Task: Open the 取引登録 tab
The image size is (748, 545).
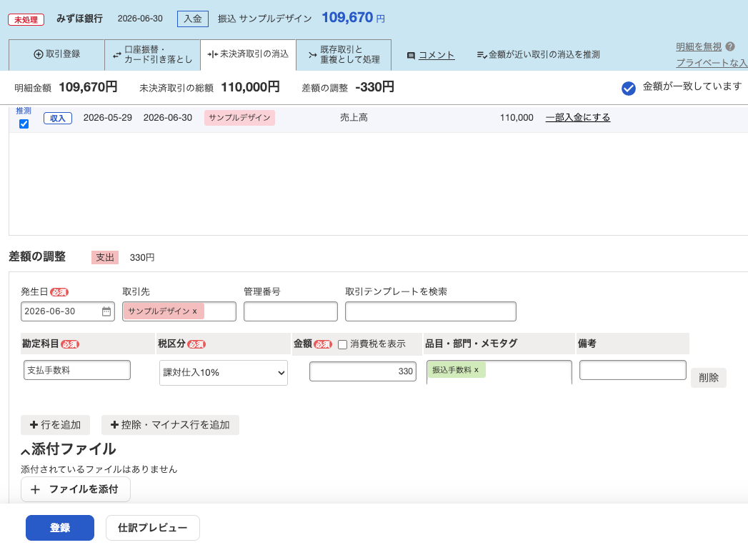Action: (x=56, y=55)
